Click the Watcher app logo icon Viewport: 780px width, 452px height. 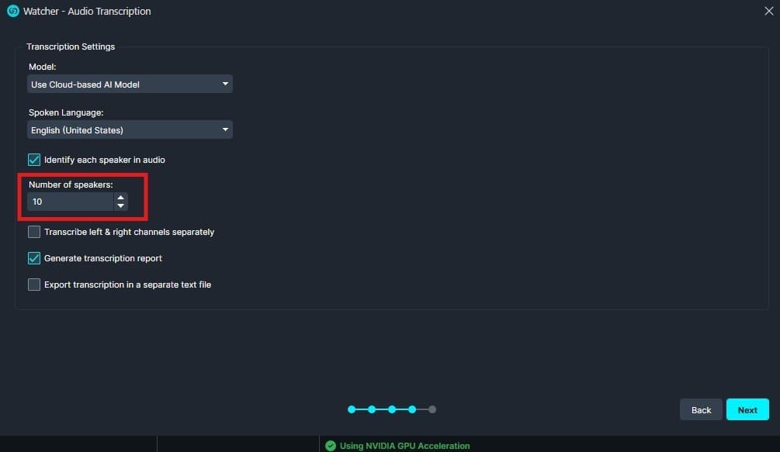12,11
